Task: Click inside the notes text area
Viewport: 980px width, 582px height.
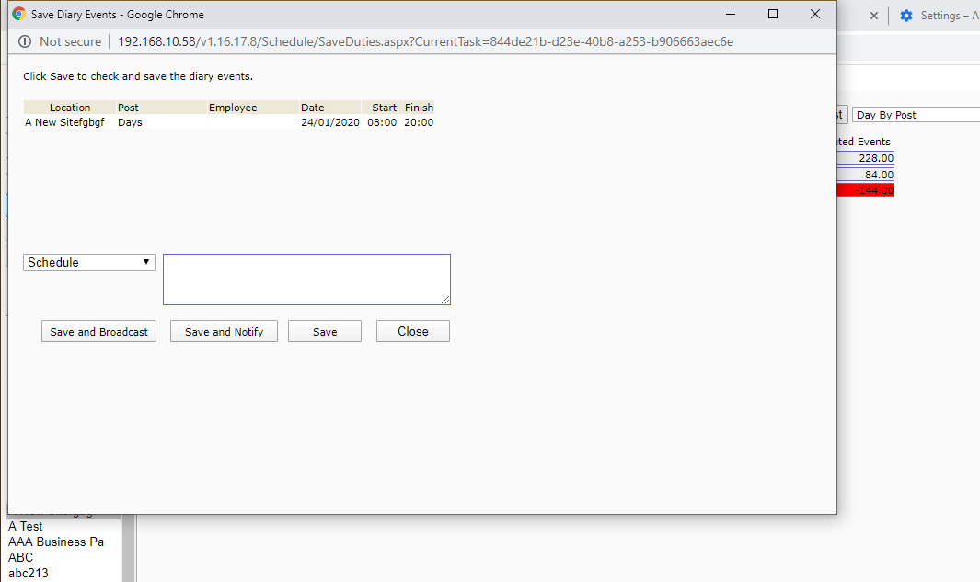Action: click(306, 280)
